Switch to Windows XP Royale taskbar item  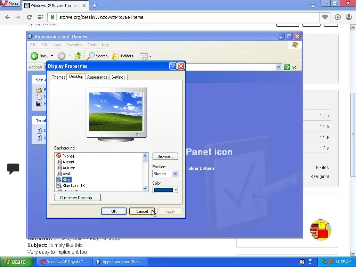(x=64, y=262)
